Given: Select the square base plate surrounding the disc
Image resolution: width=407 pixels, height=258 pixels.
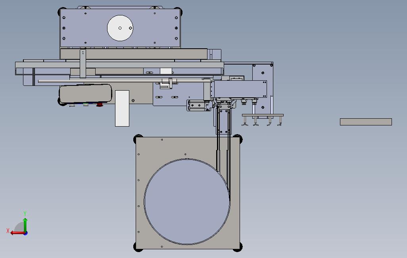Looking at the screenshot, I should pos(188,193).
